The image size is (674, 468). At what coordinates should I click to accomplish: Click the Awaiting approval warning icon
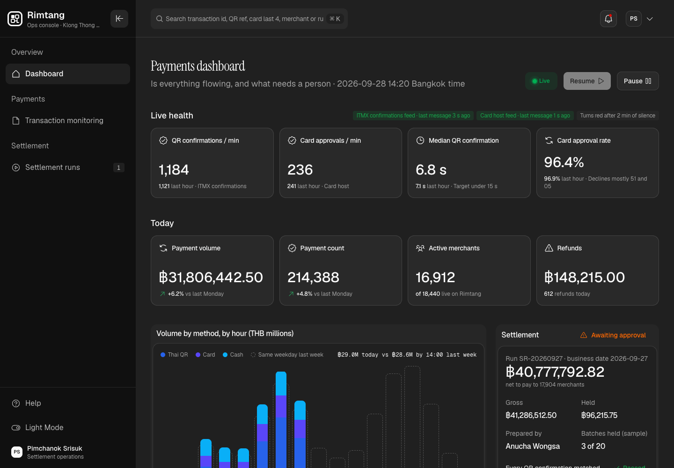[x=584, y=335]
